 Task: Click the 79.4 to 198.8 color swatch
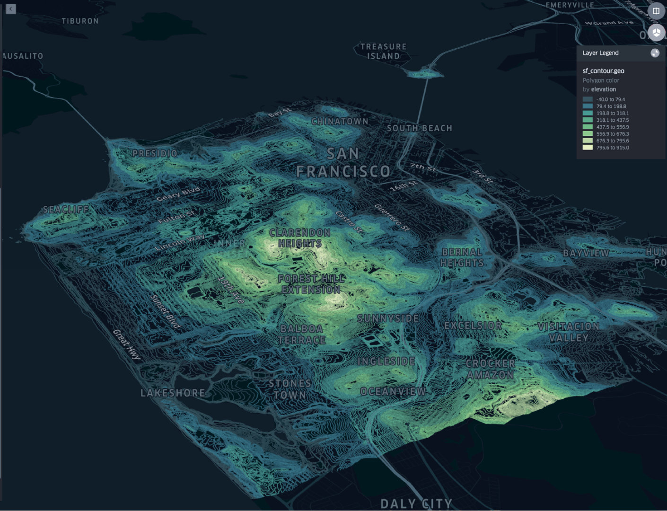(588, 106)
